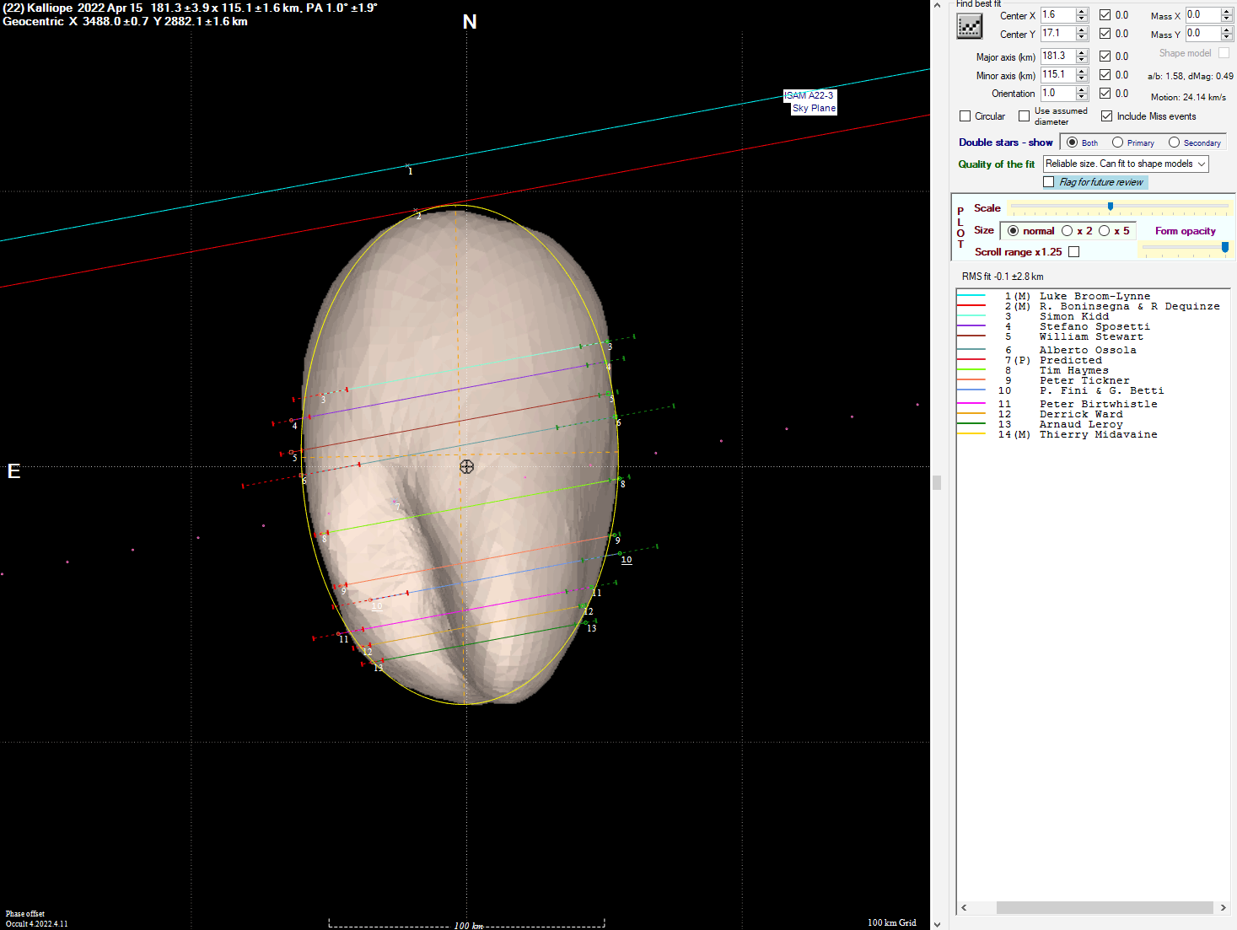The width and height of the screenshot is (1237, 930).
Task: Click the plot panel scroll-up arrow
Action: (937, 5)
